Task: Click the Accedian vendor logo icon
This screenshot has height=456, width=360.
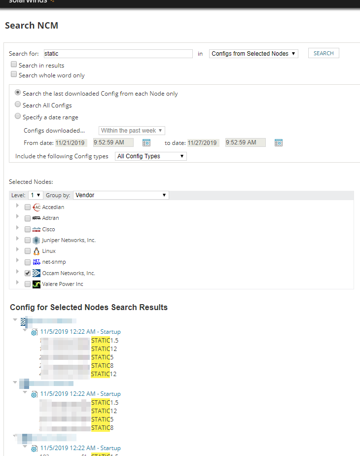Action: point(36,207)
